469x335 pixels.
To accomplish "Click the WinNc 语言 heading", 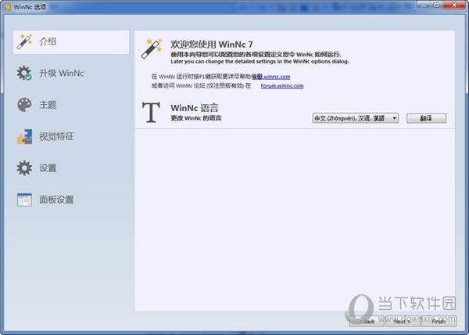I will (195, 108).
